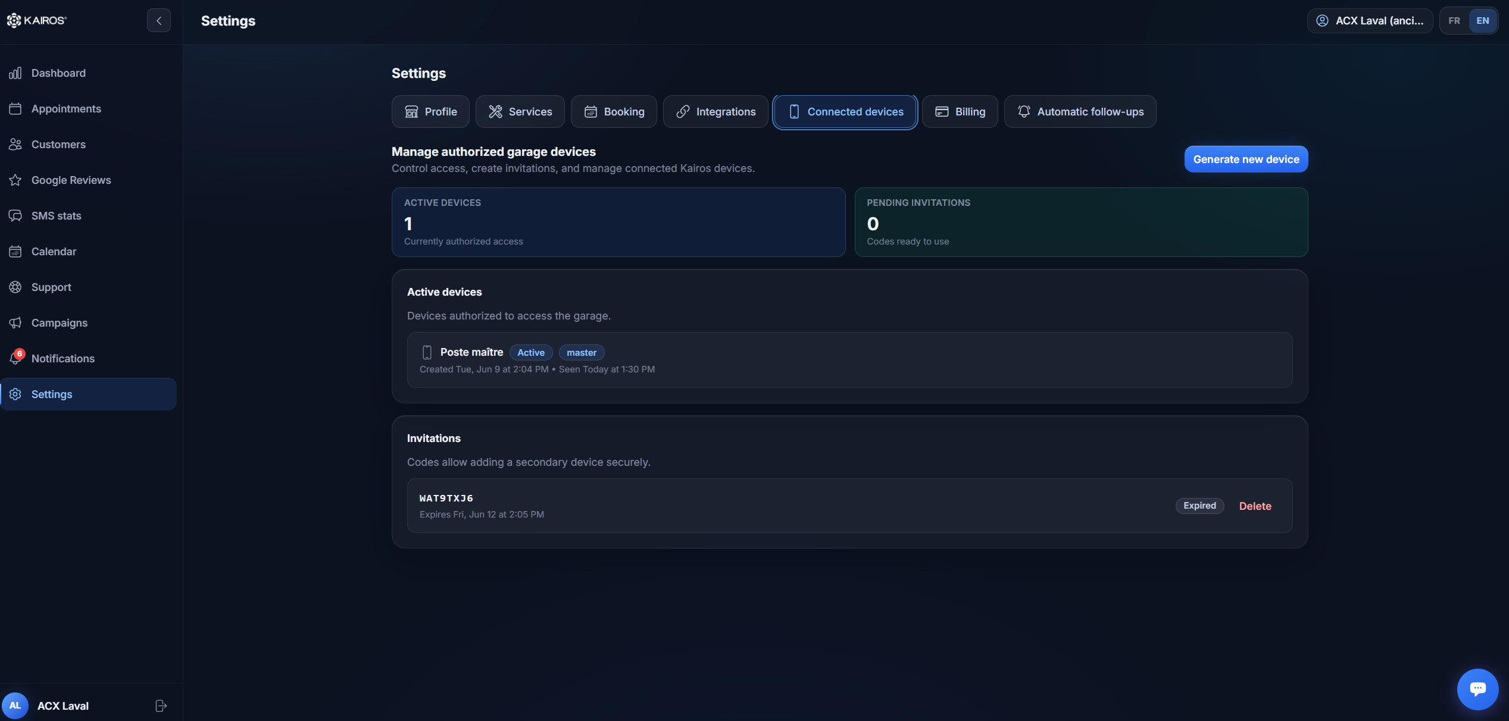Click the Kairos logo
The width and height of the screenshot is (1509, 721).
[37, 20]
